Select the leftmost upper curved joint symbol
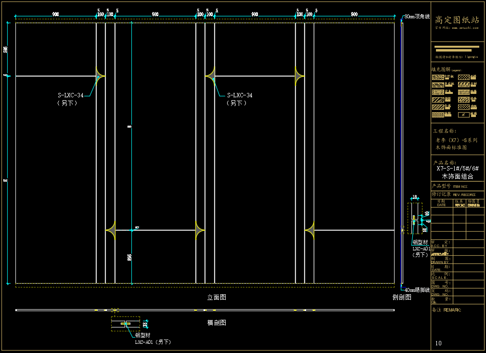 click(101, 77)
